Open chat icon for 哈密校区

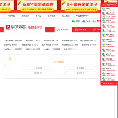click(103, 49)
